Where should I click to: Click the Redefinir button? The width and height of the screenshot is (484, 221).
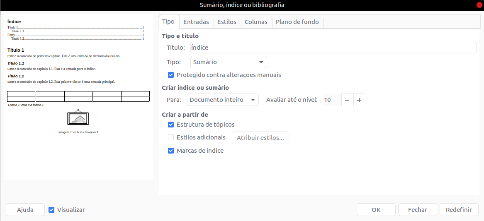(x=459, y=210)
